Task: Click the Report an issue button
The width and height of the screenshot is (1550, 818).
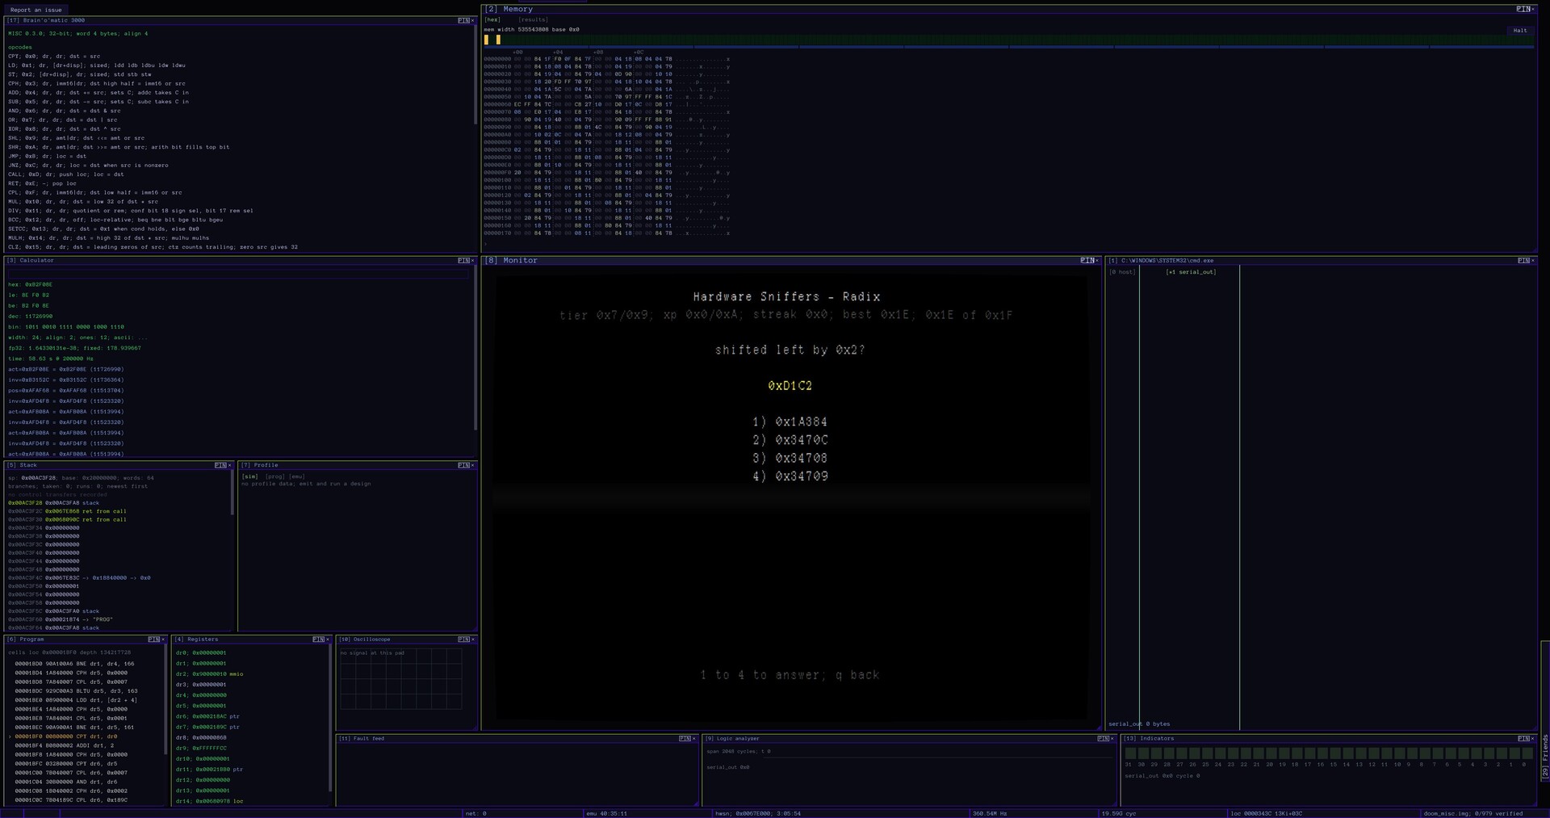Action: 36,10
